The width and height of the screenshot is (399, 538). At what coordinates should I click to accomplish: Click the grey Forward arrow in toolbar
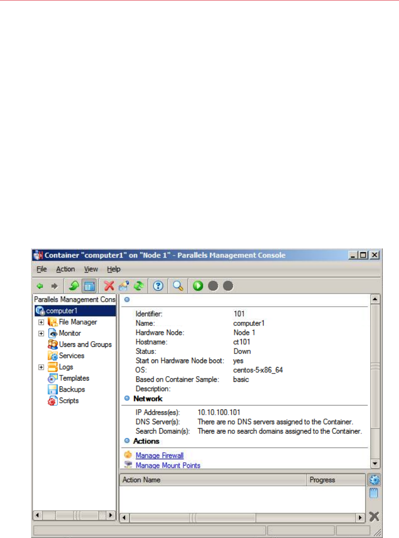55,286
